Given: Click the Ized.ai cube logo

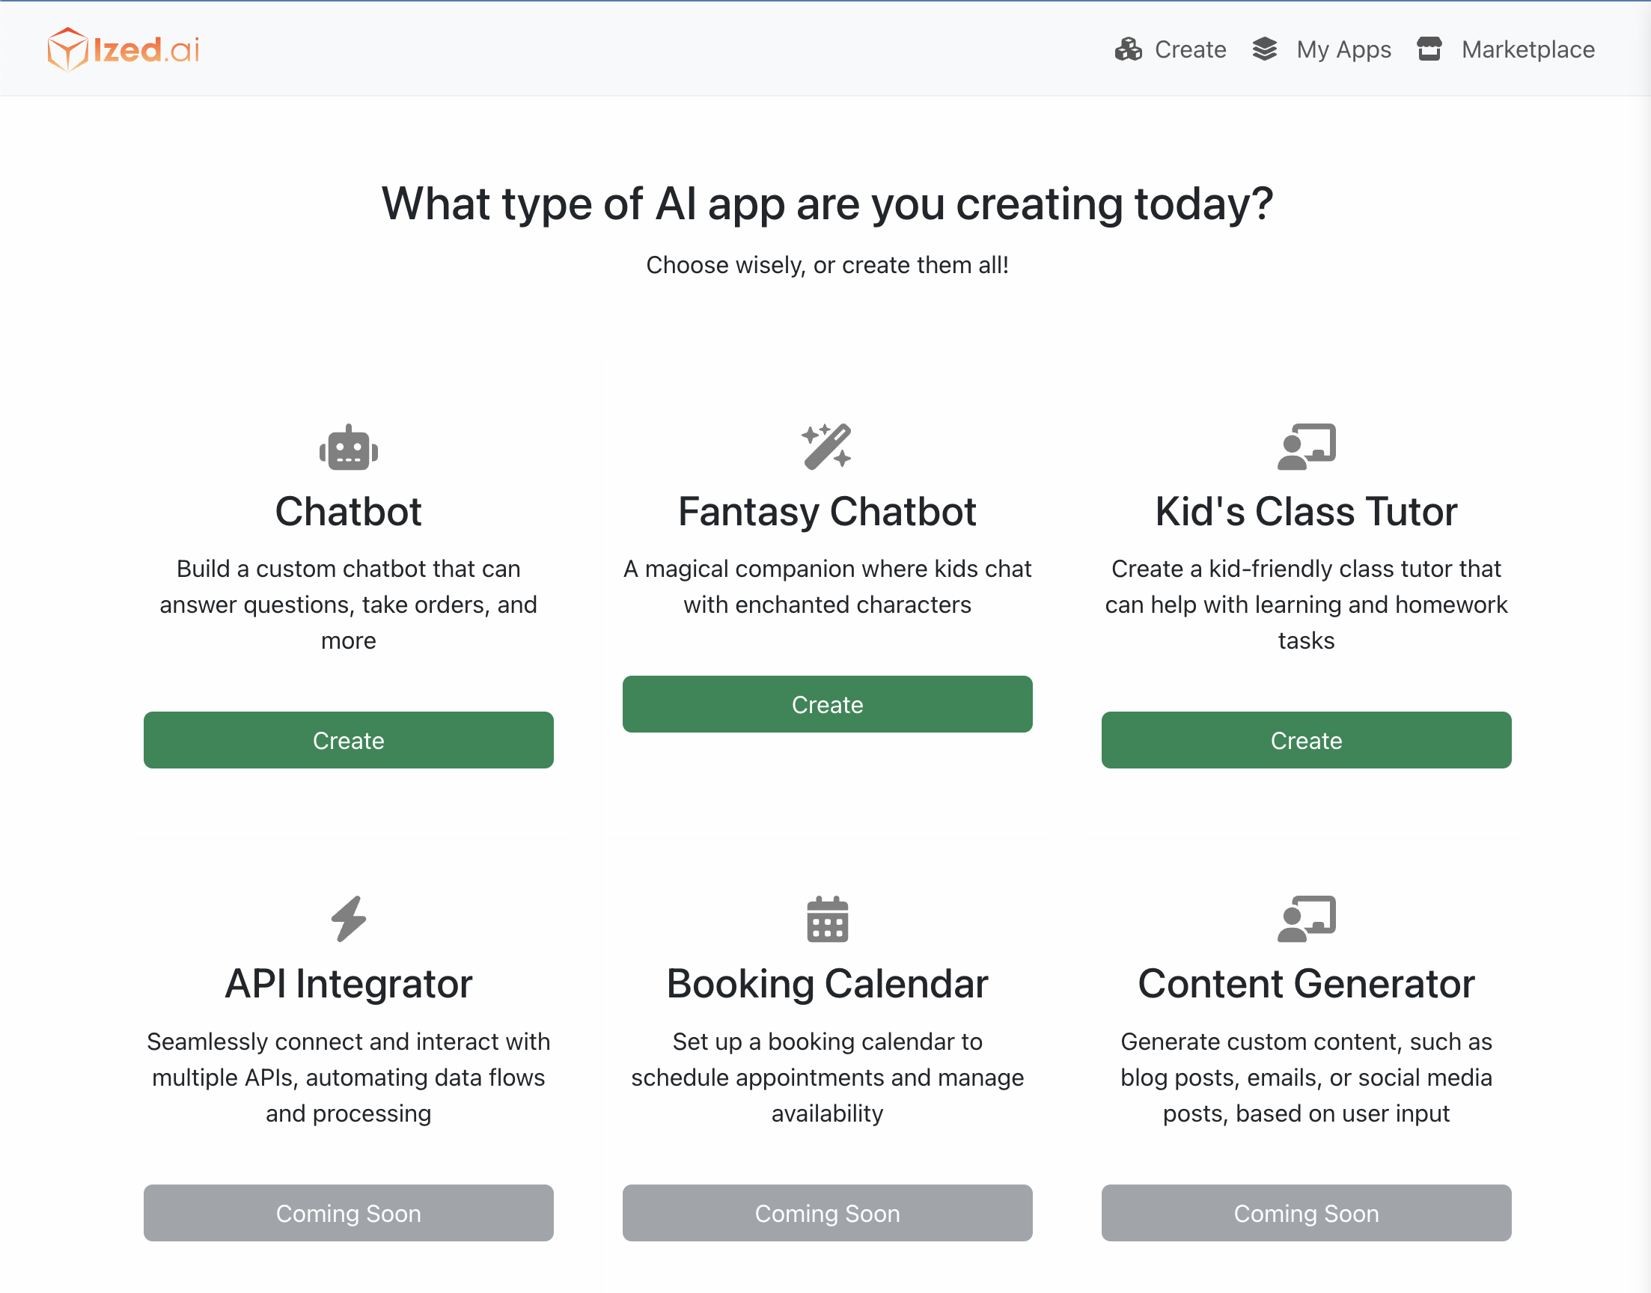Looking at the screenshot, I should coord(67,49).
